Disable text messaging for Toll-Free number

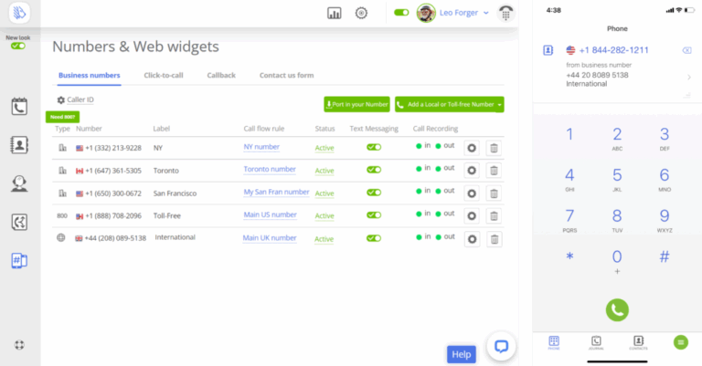pos(373,215)
